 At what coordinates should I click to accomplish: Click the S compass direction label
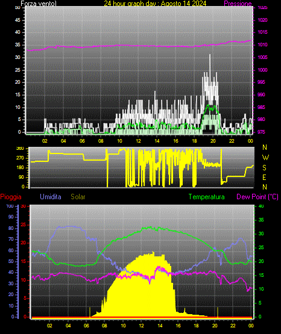264,168
